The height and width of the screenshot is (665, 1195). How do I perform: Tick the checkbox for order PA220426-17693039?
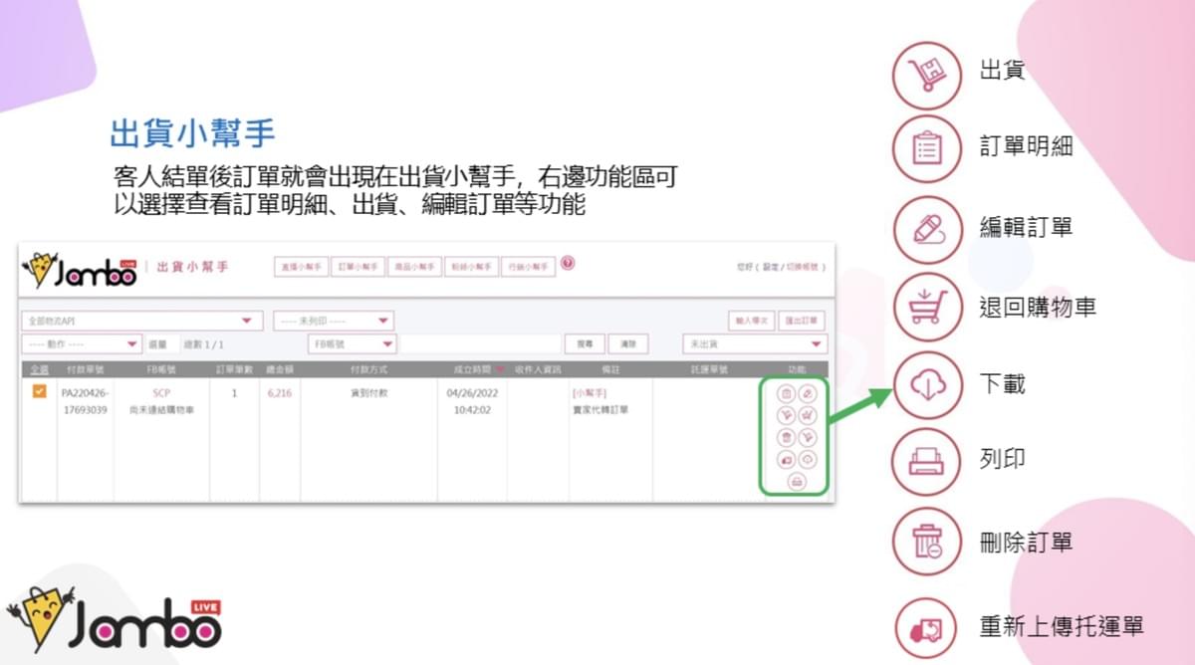[x=39, y=392]
